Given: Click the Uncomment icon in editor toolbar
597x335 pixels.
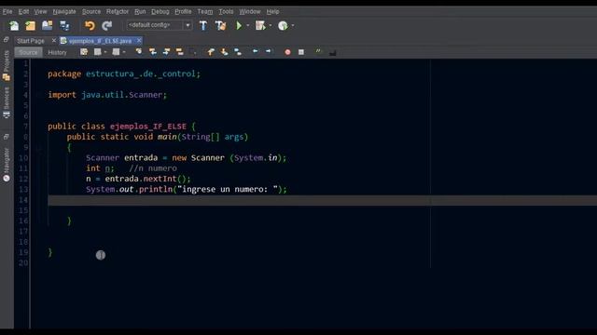Looking at the screenshot, I should (332, 52).
